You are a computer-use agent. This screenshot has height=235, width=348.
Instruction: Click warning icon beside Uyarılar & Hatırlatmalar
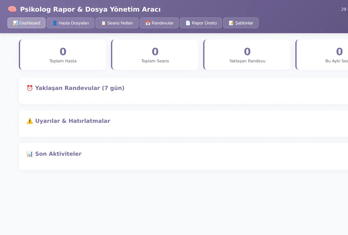pyautogui.click(x=30, y=121)
